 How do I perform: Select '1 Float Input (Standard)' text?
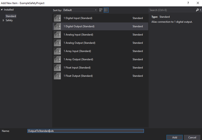tap(77, 68)
